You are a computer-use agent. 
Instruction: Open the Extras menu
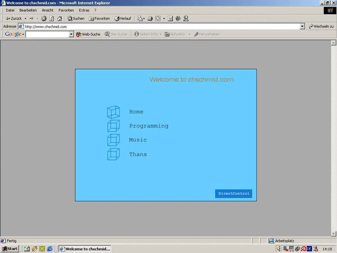pos(84,10)
